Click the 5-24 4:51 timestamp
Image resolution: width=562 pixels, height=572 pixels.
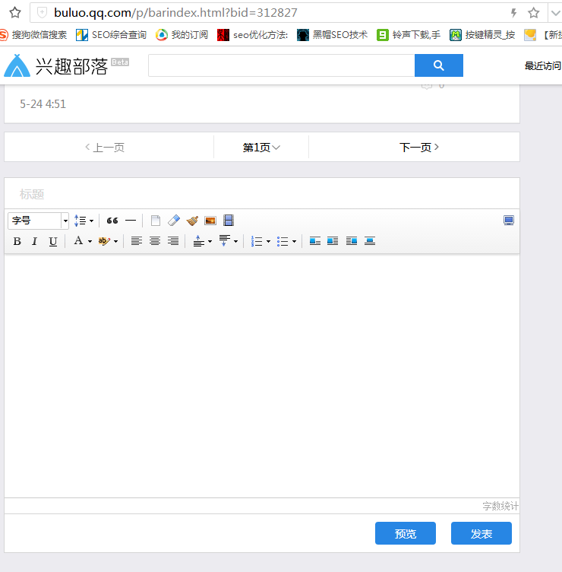43,104
